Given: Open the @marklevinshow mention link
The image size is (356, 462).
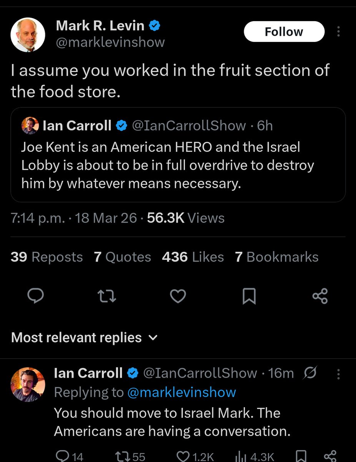Looking at the screenshot, I should click(180, 392).
